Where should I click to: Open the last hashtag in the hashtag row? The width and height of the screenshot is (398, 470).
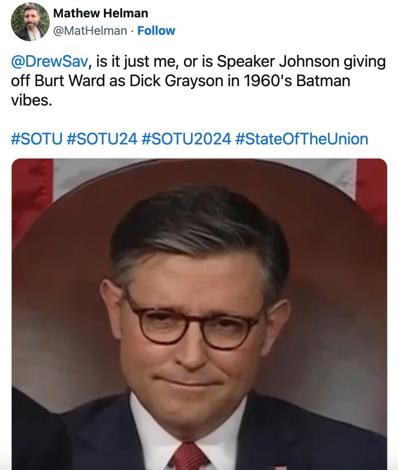pos(302,139)
